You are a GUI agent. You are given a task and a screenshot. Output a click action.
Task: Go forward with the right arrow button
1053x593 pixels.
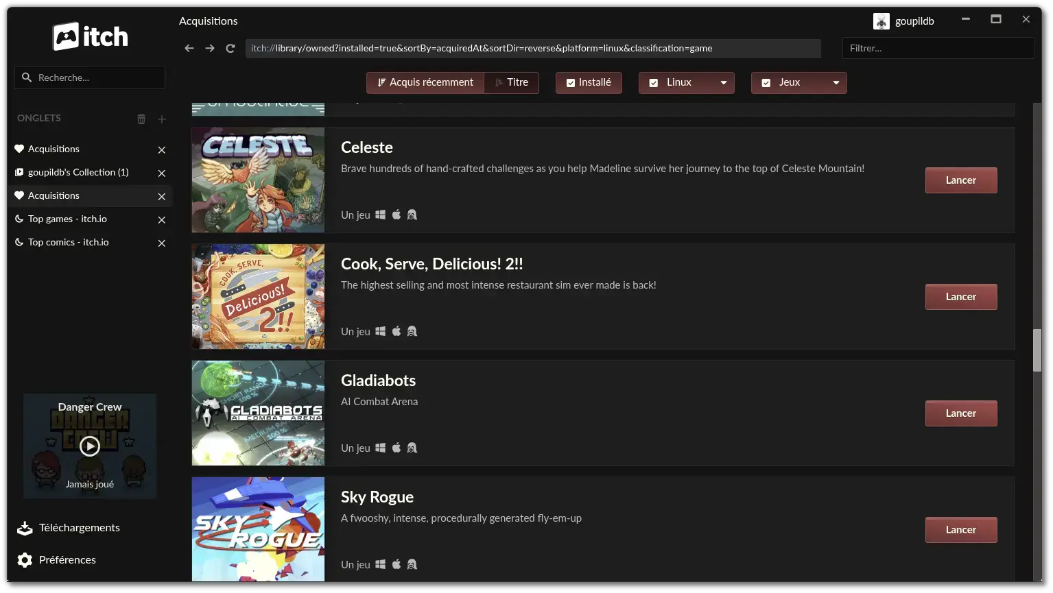(x=210, y=48)
